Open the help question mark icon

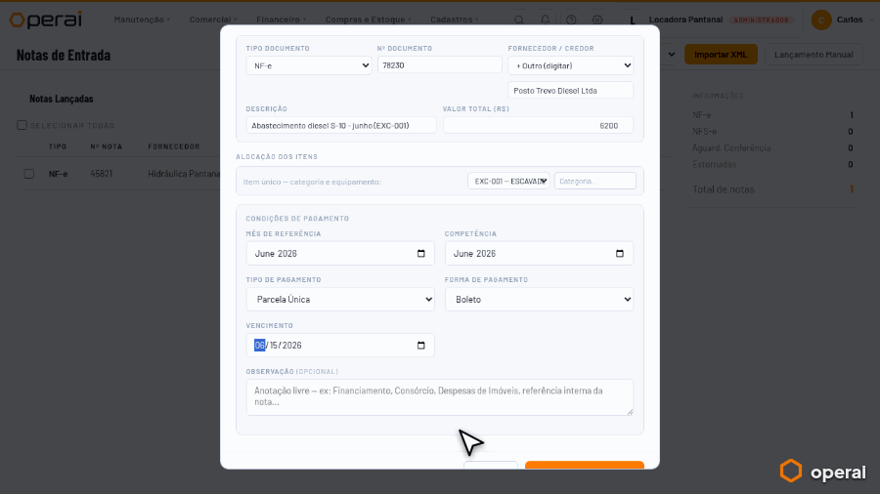[x=571, y=20]
